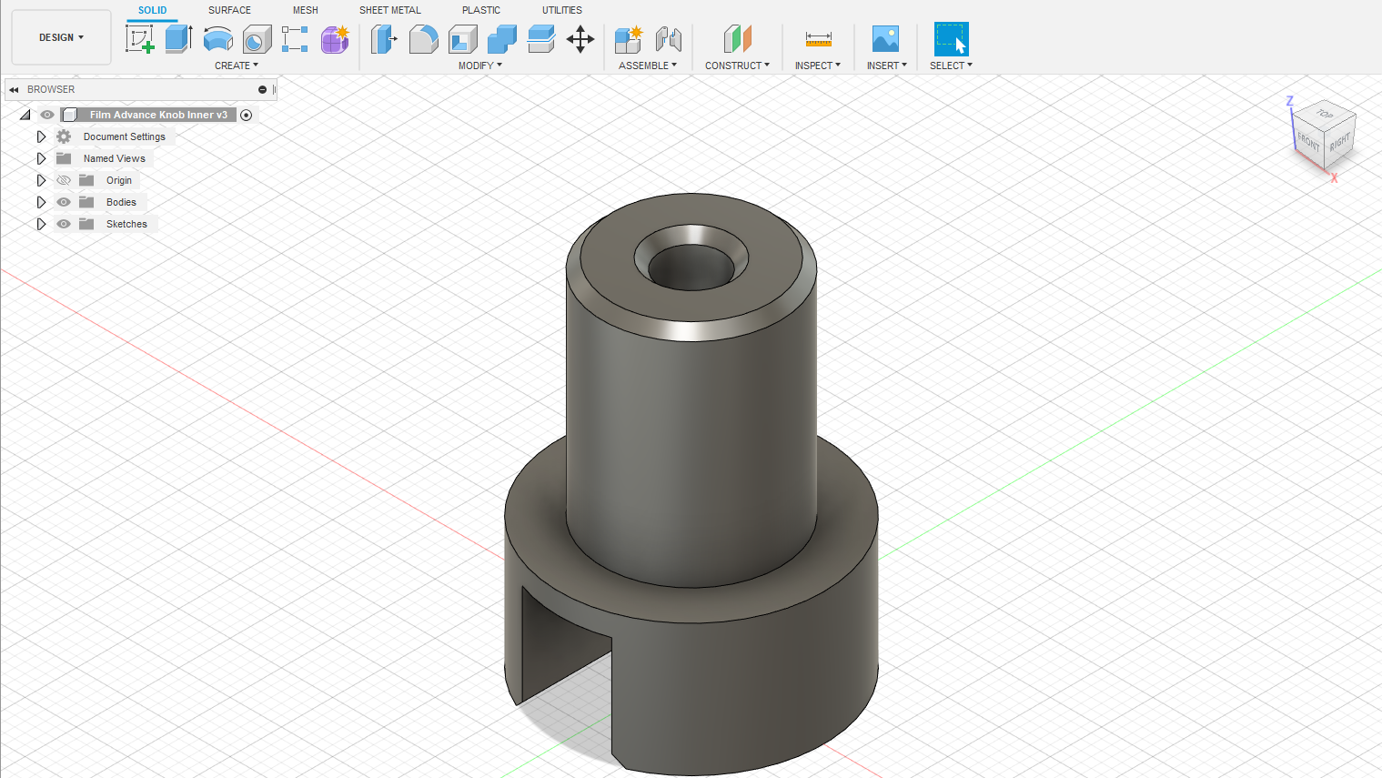Image resolution: width=1382 pixels, height=778 pixels.
Task: Open the ASSEMBLE dropdown menu
Action: pyautogui.click(x=648, y=66)
